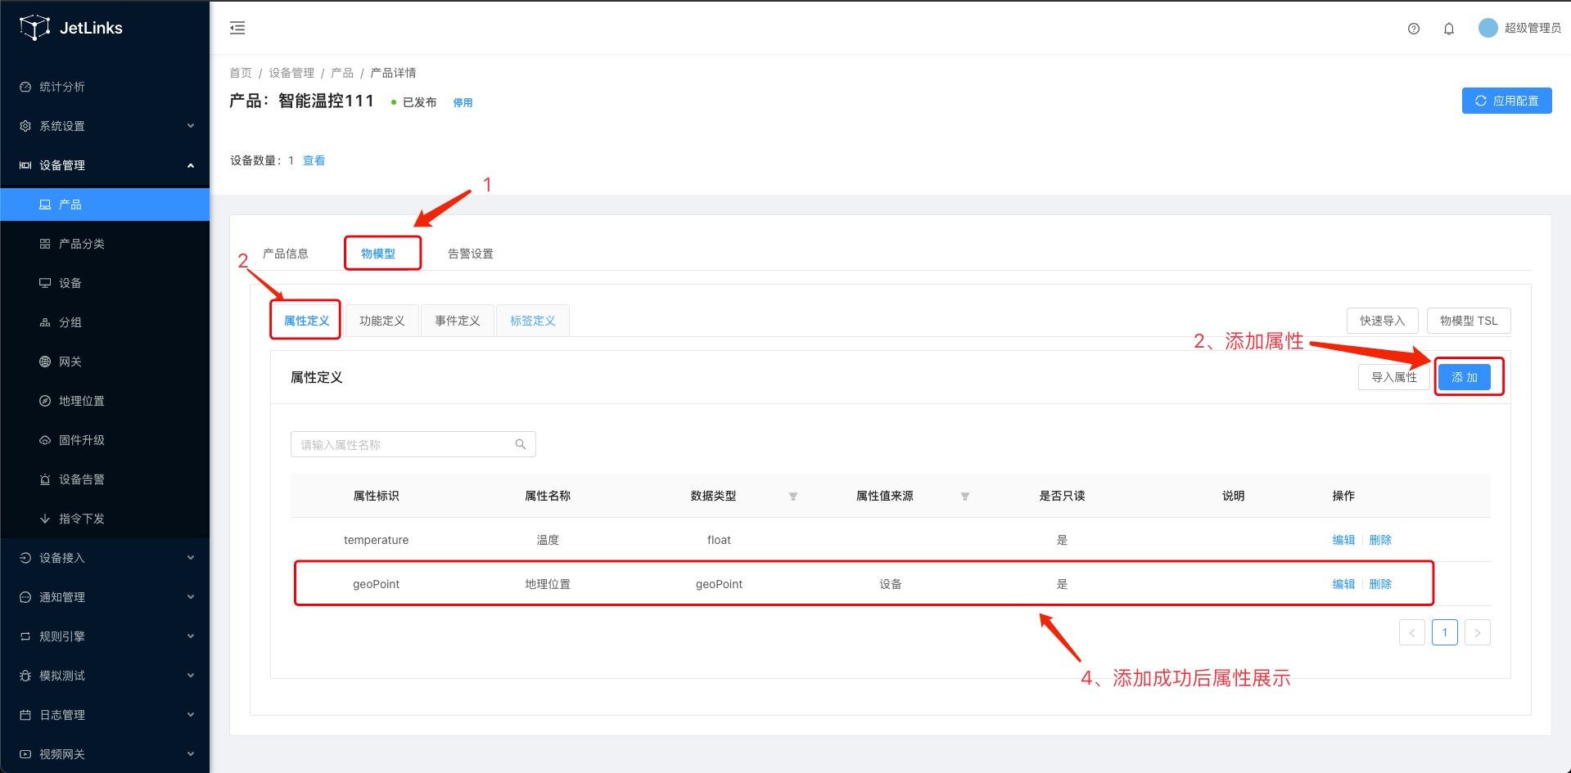Screen dimensions: 1571x773
Task: Click the 应用配置 button
Action: click(1506, 101)
